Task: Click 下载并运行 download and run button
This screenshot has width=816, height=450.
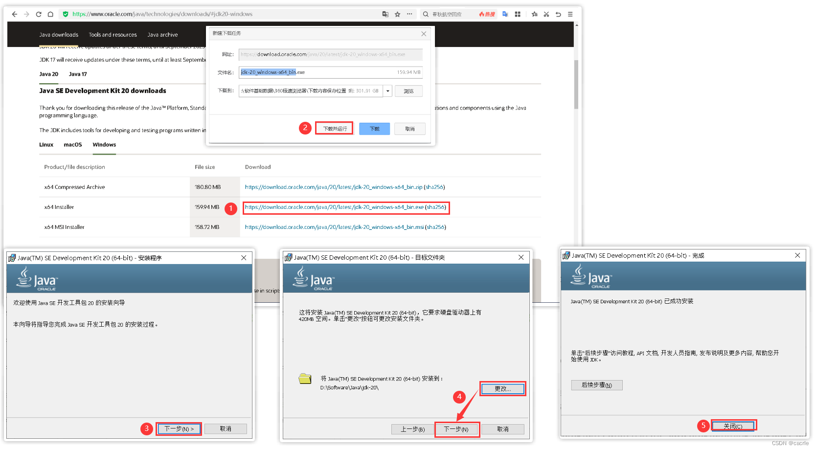Action: tap(335, 129)
